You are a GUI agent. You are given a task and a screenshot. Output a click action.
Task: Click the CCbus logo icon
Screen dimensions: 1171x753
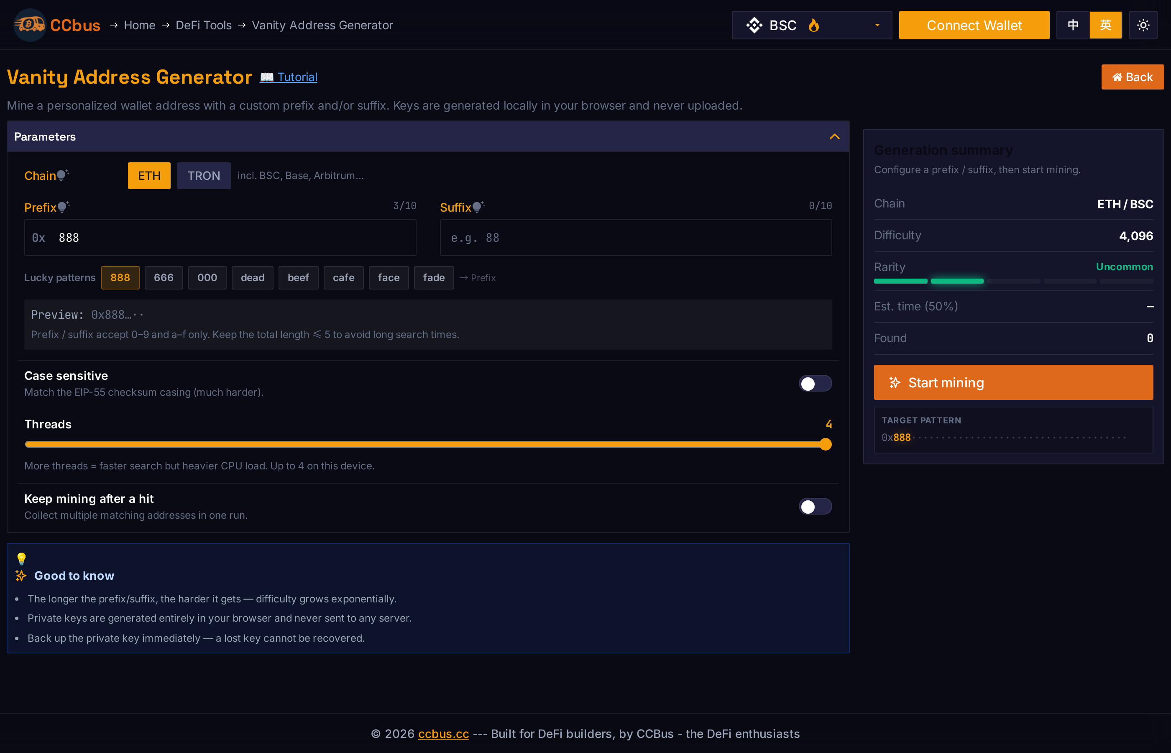click(30, 25)
